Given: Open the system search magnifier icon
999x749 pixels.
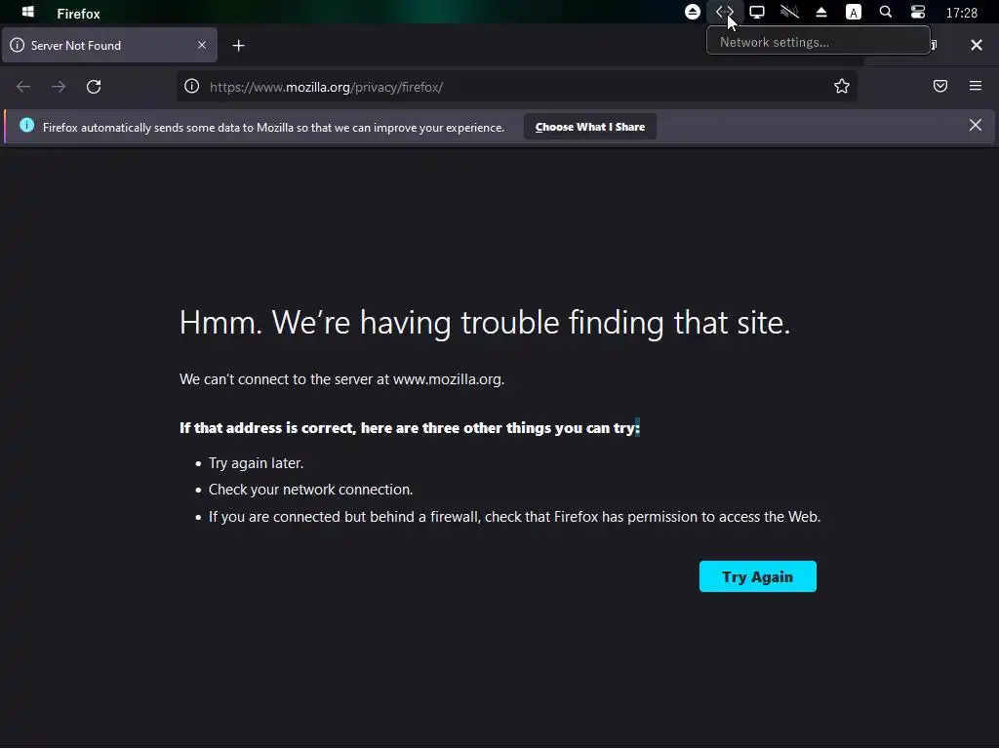Looking at the screenshot, I should tap(886, 12).
